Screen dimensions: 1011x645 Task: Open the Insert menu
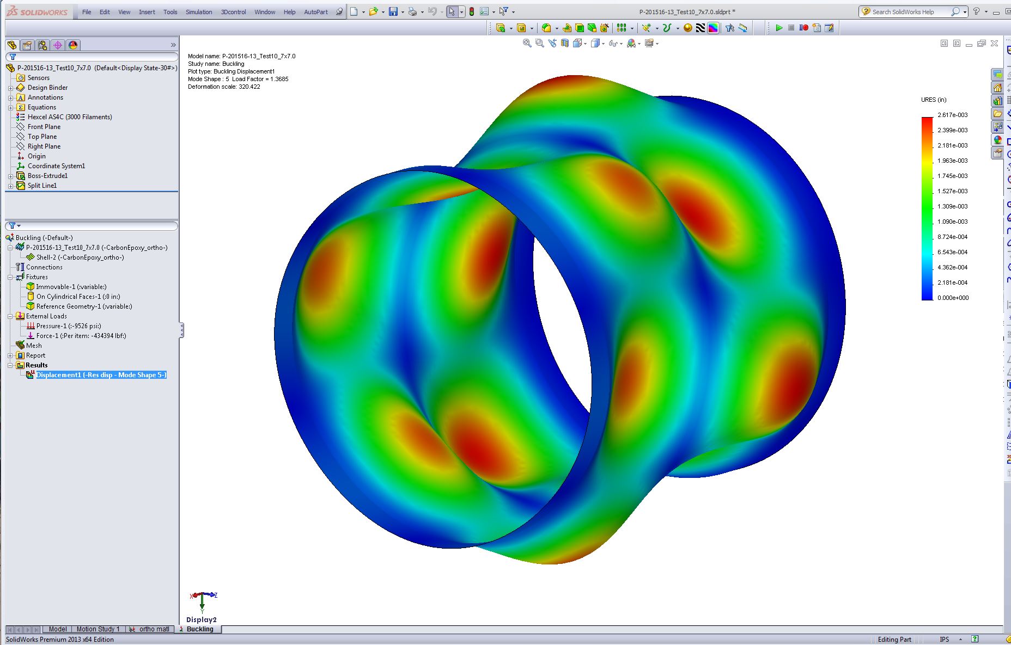(x=147, y=11)
